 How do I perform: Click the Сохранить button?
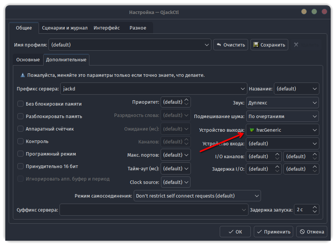(x=269, y=45)
